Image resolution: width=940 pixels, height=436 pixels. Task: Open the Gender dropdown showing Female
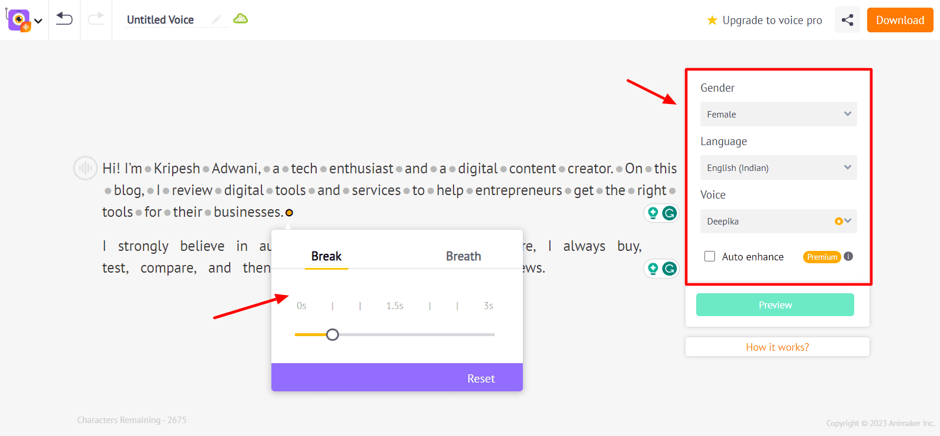[778, 114]
